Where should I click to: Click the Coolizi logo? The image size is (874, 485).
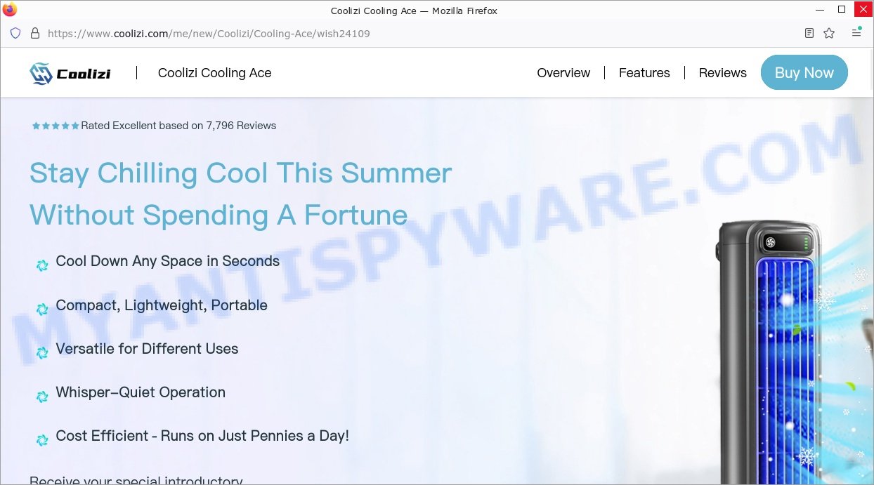pos(70,73)
